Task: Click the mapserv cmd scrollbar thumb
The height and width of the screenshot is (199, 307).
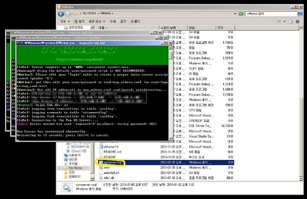Action: 170,55
